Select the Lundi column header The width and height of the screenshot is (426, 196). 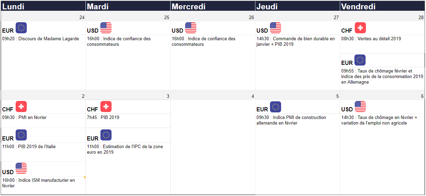click(43, 6)
